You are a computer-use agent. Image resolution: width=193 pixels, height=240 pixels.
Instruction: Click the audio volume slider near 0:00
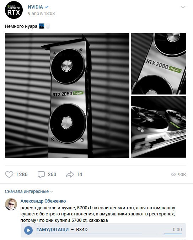tap(173, 234)
